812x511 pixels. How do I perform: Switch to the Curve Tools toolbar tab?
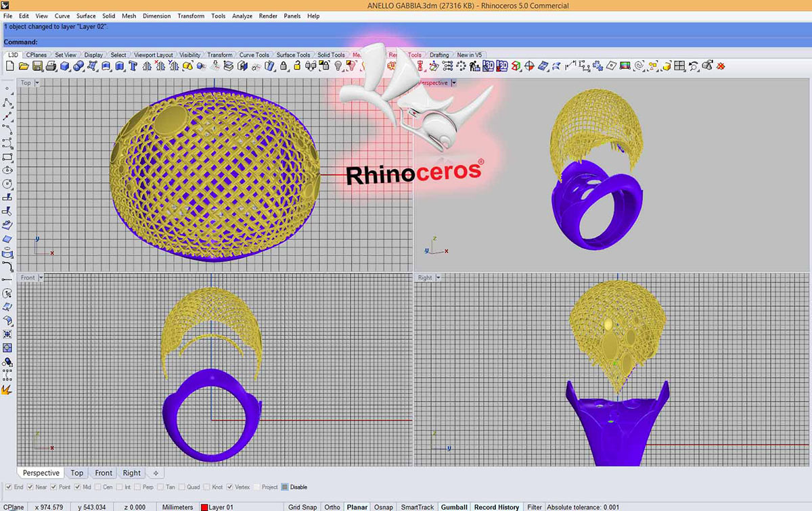(254, 55)
